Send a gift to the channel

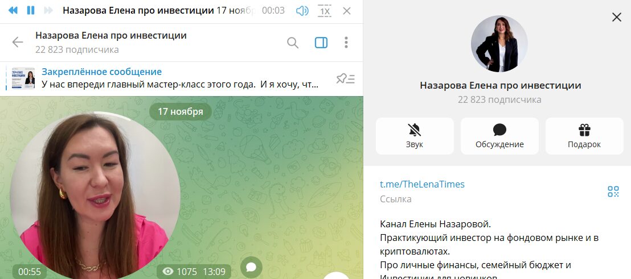tap(584, 136)
